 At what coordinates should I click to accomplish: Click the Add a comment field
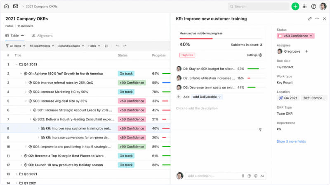[x=212, y=176]
